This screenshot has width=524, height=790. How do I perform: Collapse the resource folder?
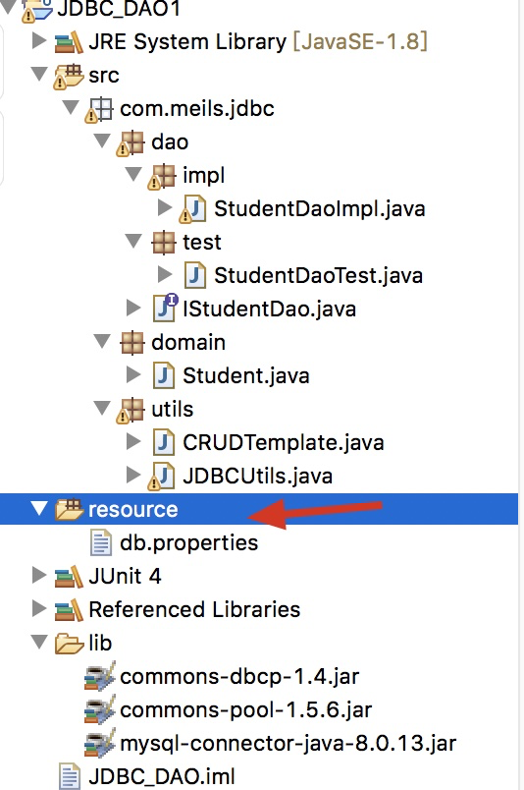point(38,508)
